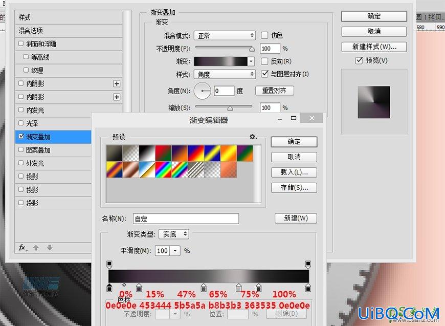The width and height of the screenshot is (445, 326).
Task: Enable the 等高线 checkbox
Action: pyautogui.click(x=26, y=57)
